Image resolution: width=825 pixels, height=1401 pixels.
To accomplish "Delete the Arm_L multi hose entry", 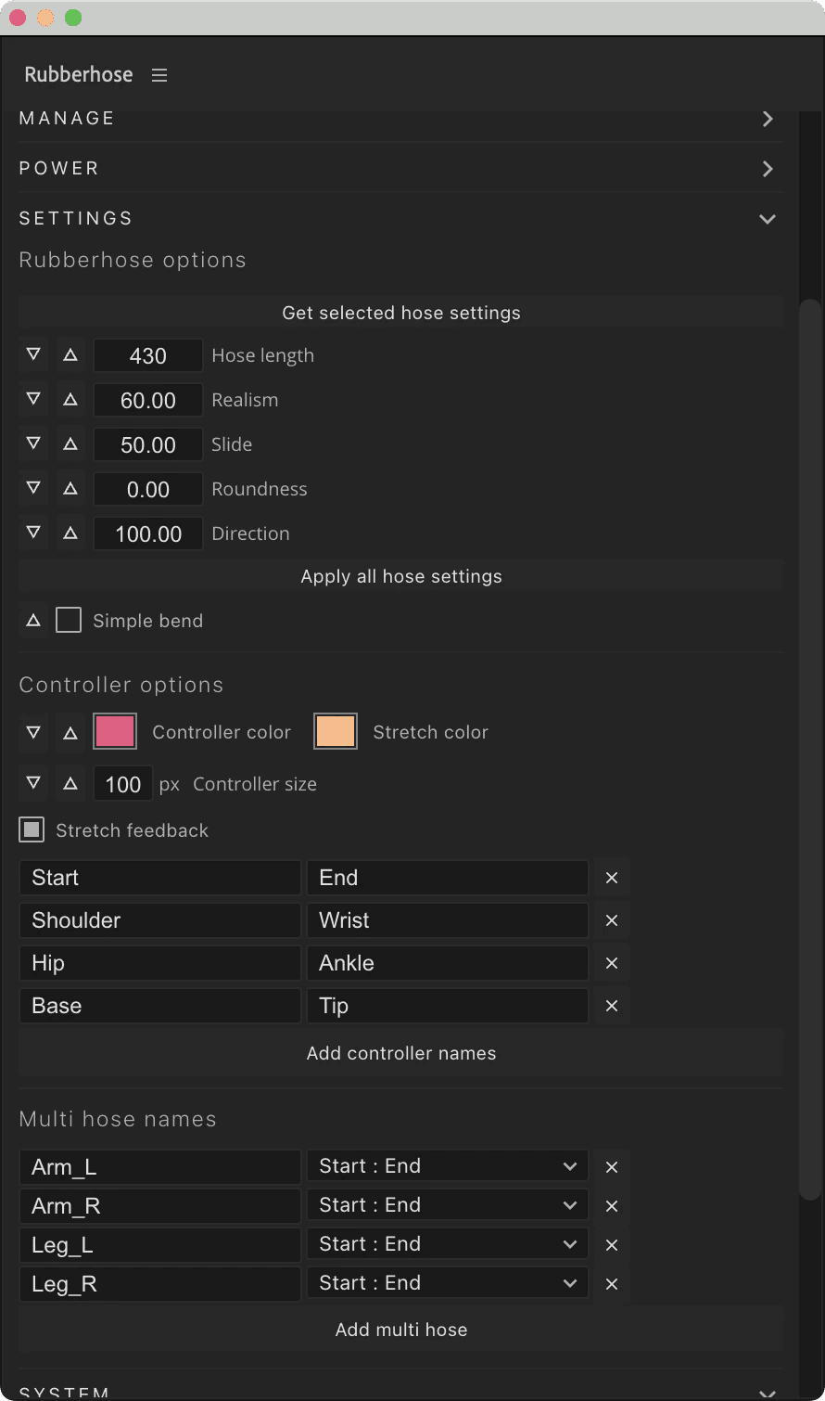I will coord(612,1167).
